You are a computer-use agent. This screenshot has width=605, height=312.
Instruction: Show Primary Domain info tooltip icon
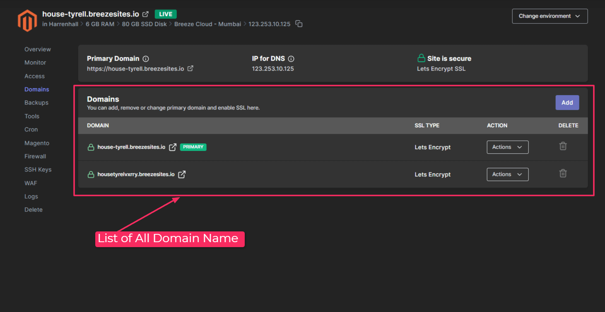click(146, 59)
